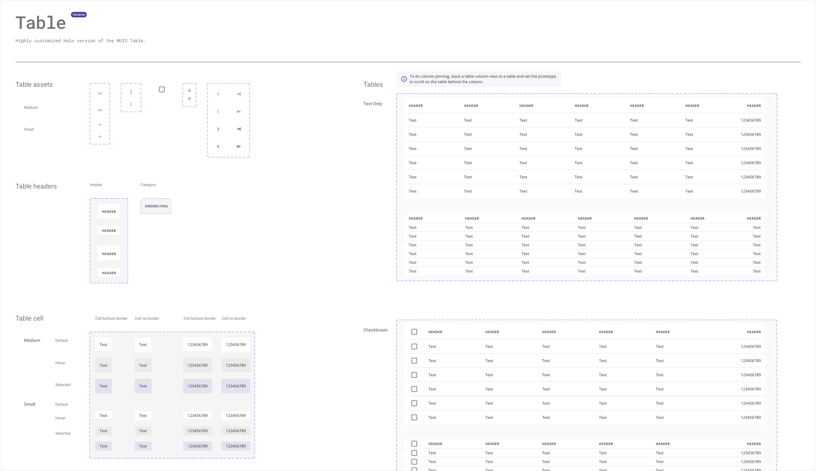Click the dark next-page right chevron
Image resolution: width=816 pixels, height=471 pixels.
(x=218, y=129)
